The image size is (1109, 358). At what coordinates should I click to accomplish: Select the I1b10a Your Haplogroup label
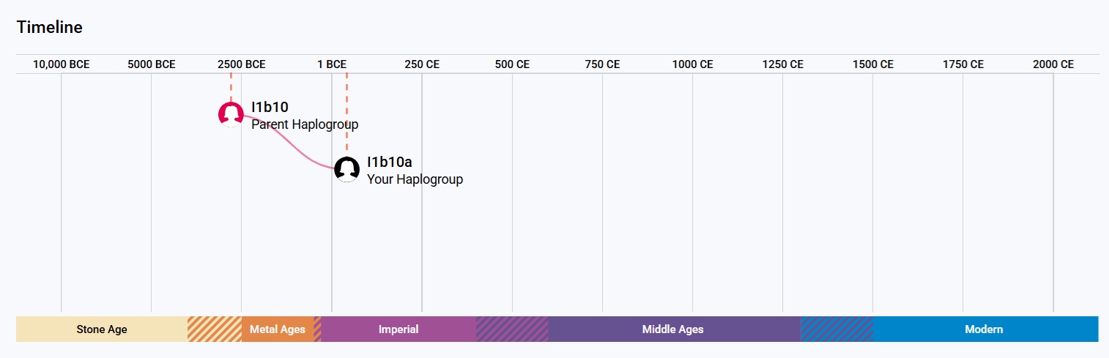click(x=415, y=171)
